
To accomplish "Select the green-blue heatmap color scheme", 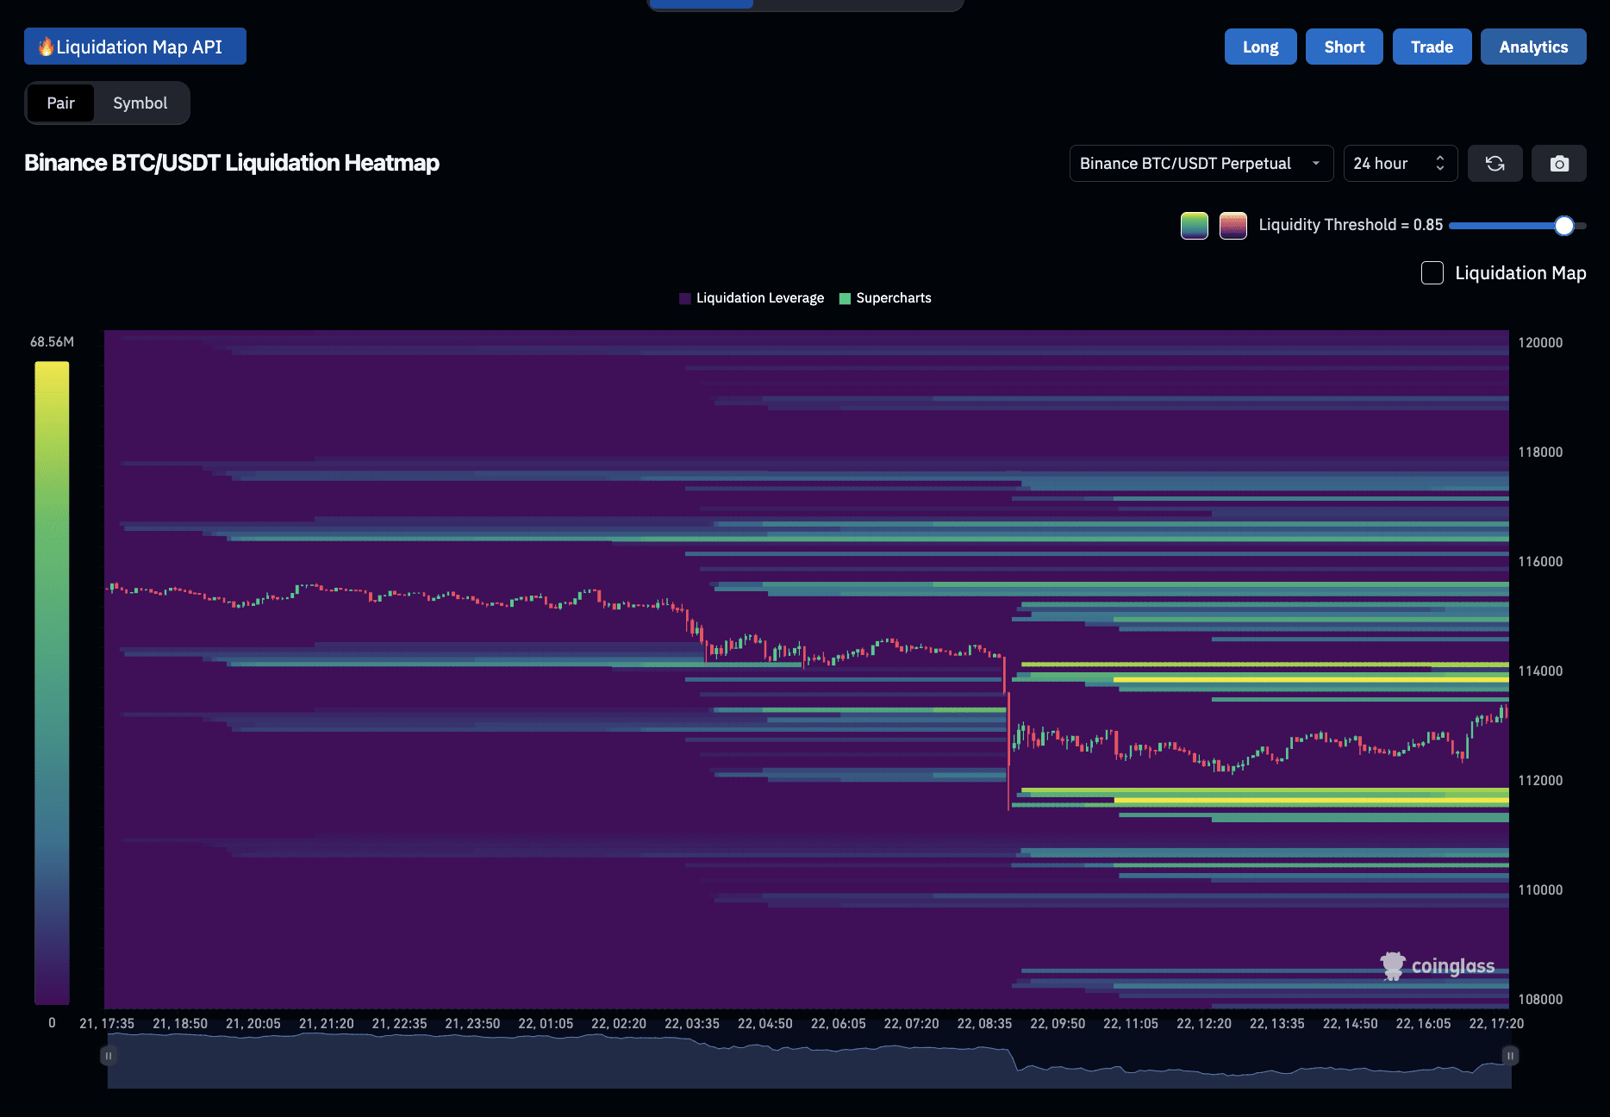I will (x=1195, y=226).
